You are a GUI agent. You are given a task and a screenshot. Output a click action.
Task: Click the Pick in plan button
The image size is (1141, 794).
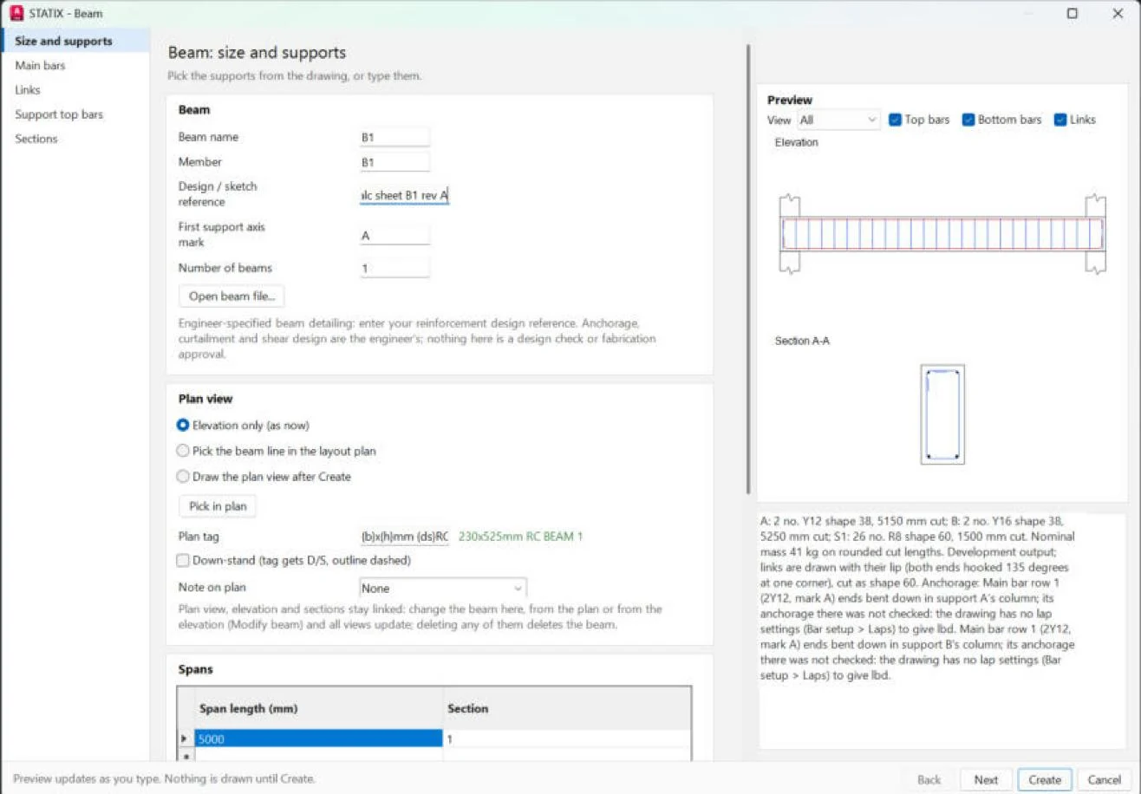pyautogui.click(x=218, y=505)
